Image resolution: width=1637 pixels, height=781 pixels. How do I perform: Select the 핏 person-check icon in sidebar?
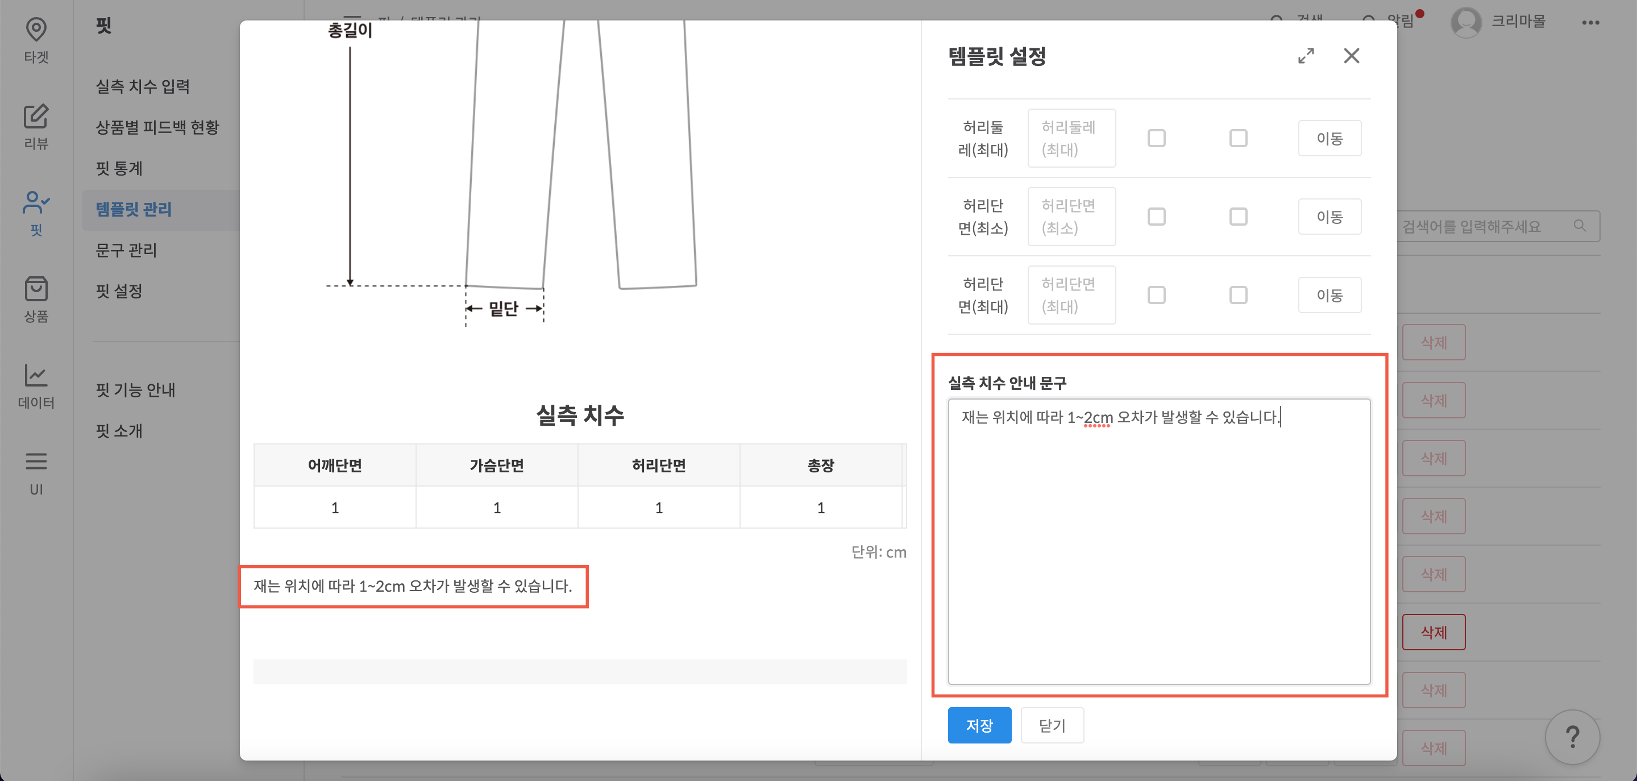pos(36,203)
